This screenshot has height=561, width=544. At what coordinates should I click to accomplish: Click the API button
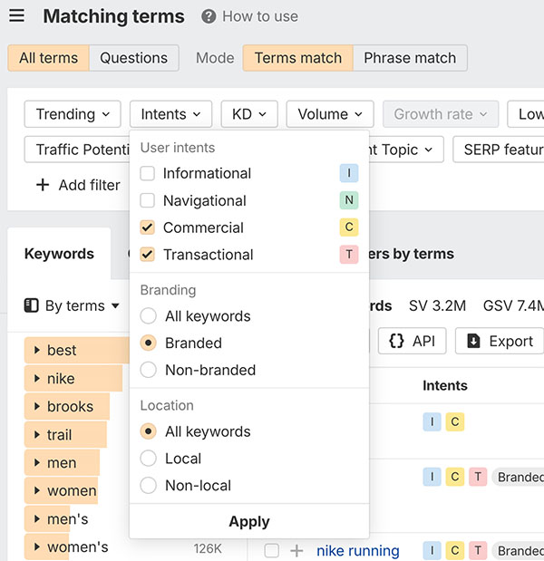[x=412, y=341]
